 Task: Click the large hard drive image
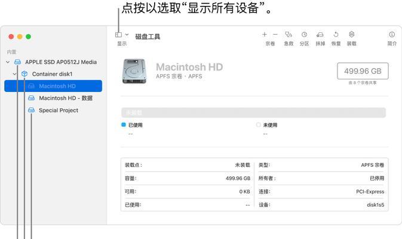(x=134, y=71)
